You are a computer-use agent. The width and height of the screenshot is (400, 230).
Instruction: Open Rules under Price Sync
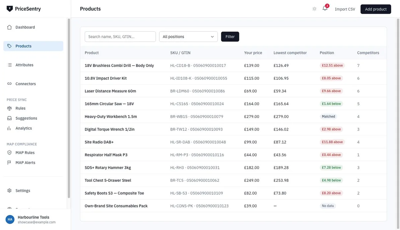pos(33,108)
